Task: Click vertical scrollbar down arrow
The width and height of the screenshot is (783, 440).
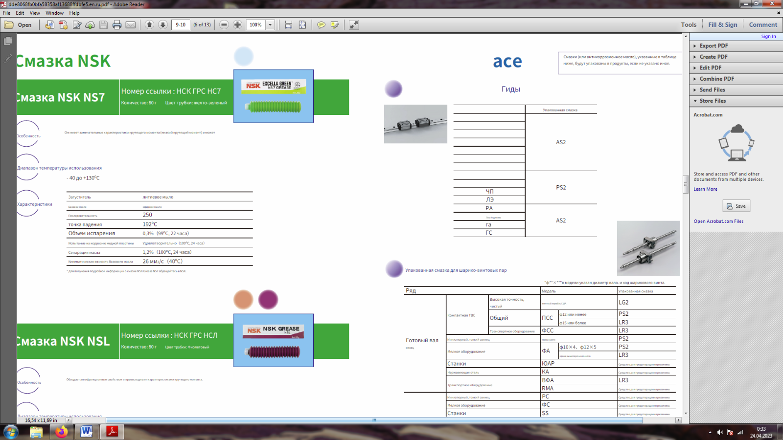Action: (x=686, y=414)
